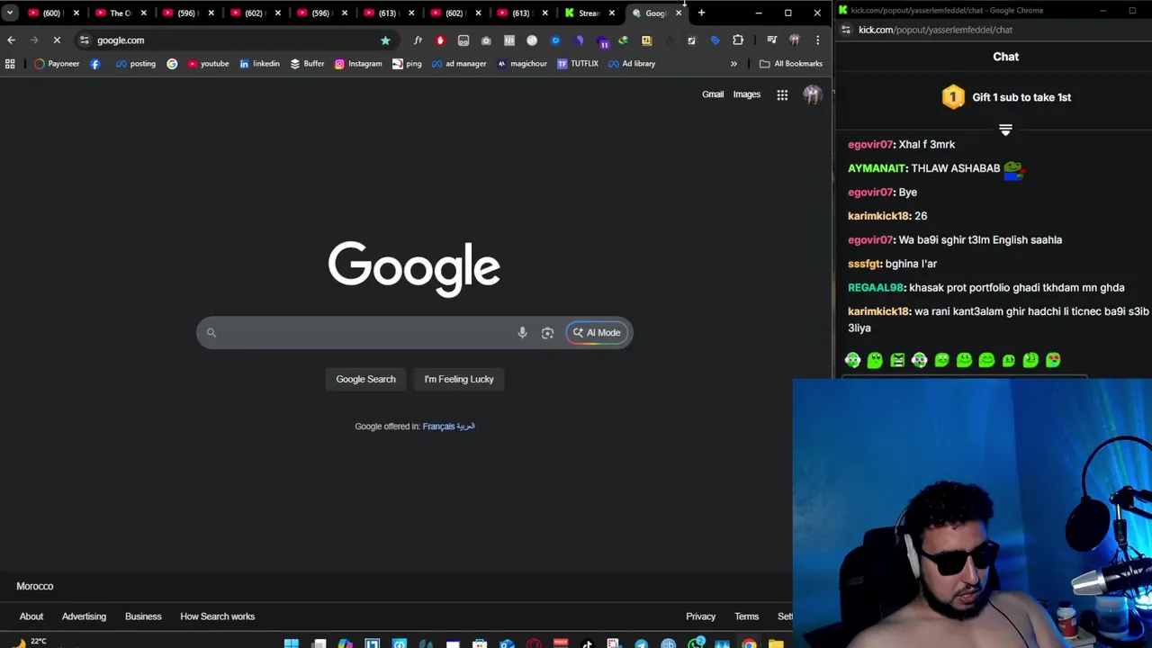Open Gmail from the Google homepage
Viewport: 1152px width, 648px height.
click(x=713, y=94)
